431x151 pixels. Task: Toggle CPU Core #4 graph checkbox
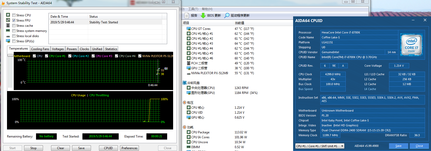116,56
